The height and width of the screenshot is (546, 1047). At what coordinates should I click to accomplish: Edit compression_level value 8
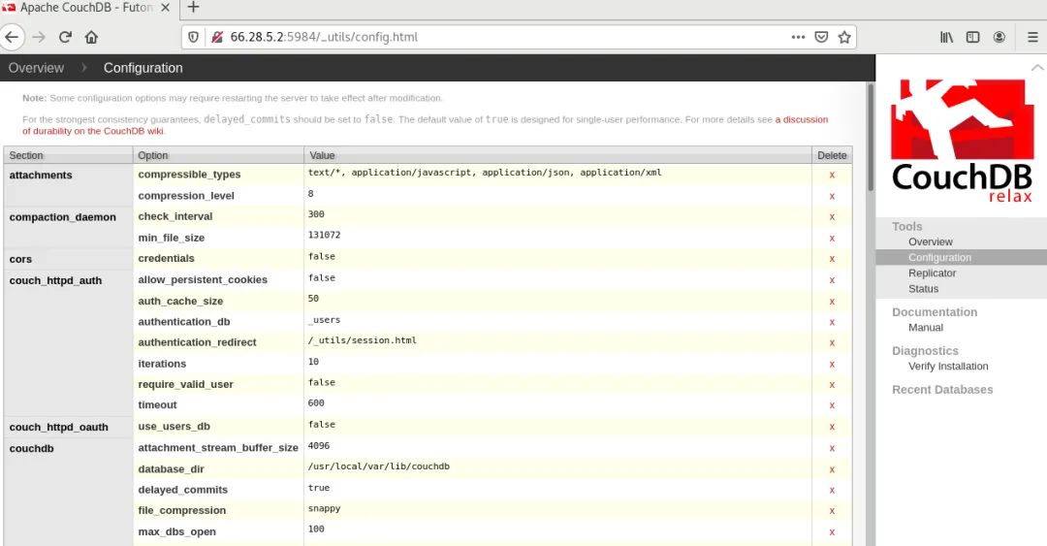point(310,194)
